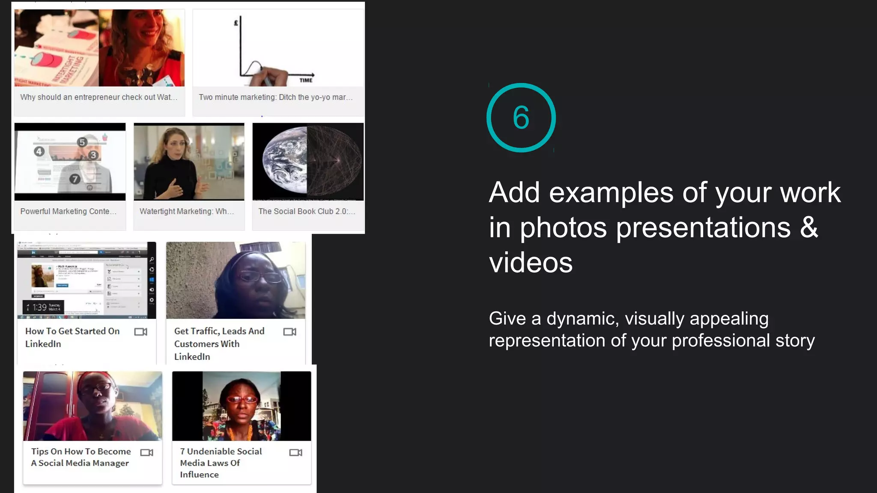Open the 'Watertight Marketing: Wh...' video thumbnail
Viewport: 877px width, 493px height.
coord(189,162)
